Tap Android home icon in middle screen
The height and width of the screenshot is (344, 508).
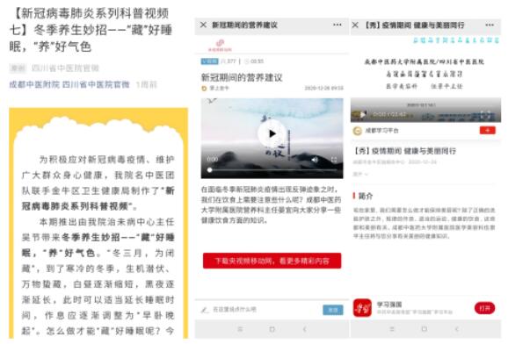(272, 329)
